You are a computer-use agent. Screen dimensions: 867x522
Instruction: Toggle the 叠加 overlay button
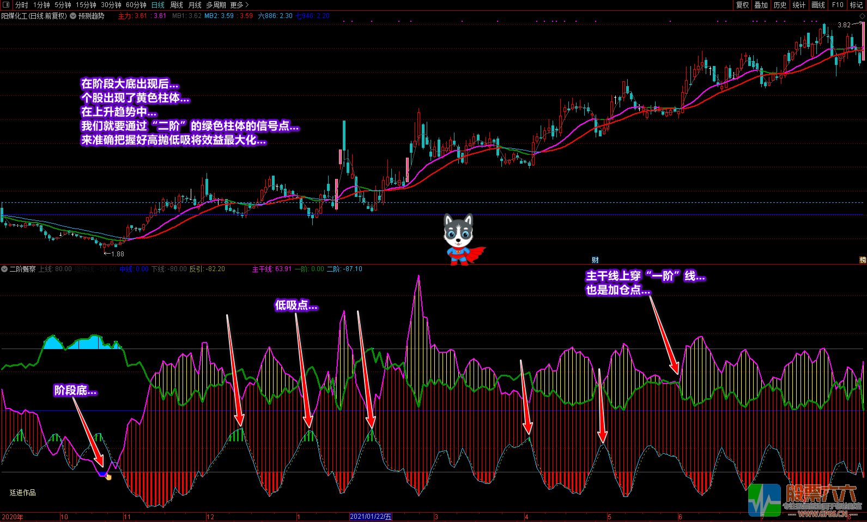coord(761,5)
